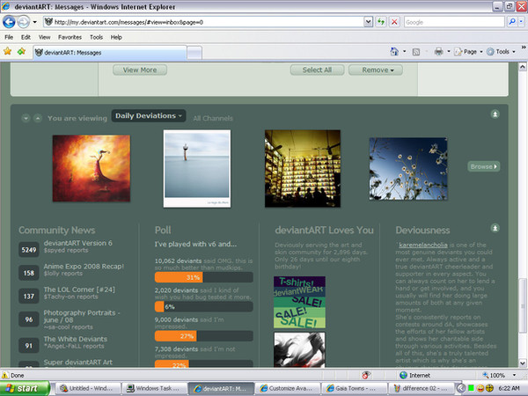This screenshot has width=528, height=396.
Task: Click the Home page icon
Action: coord(394,52)
